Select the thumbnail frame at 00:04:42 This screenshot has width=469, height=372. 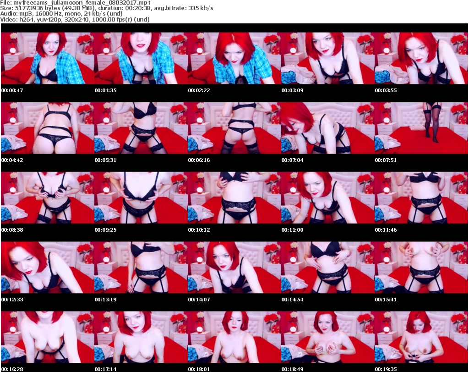48,128
